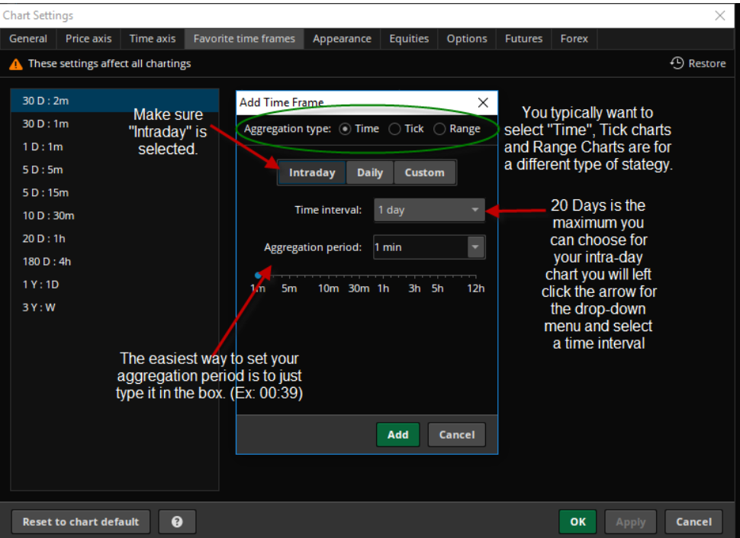The width and height of the screenshot is (740, 538).
Task: Open the help question mark button
Action: [177, 521]
